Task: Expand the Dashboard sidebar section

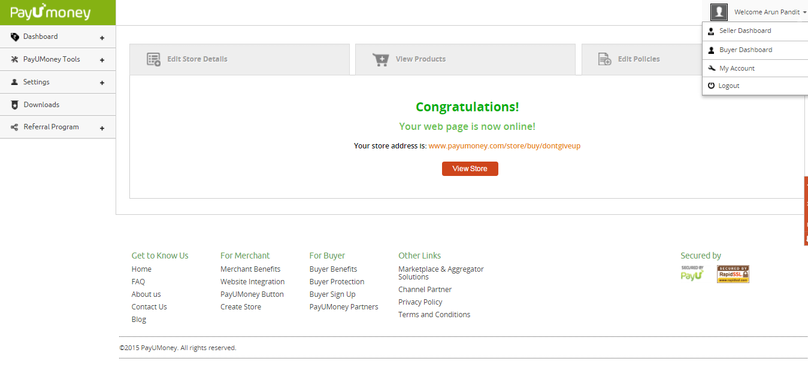Action: tap(102, 38)
